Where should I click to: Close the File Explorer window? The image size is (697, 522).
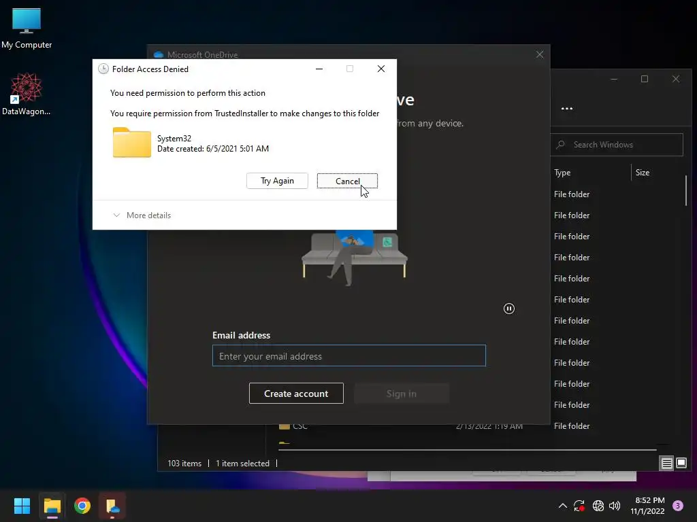[676, 79]
